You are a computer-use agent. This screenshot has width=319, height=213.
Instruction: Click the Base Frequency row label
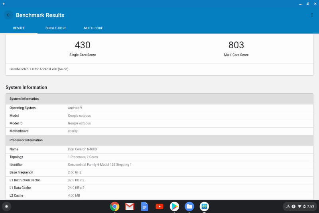pos(21,172)
